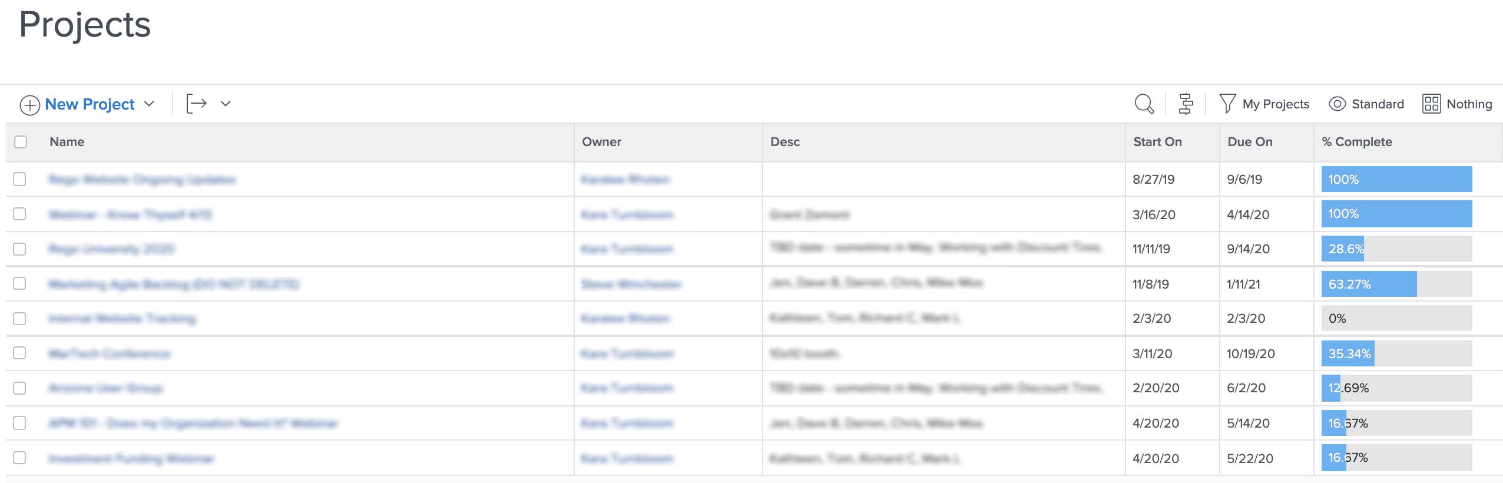Click the start date 11/11/19
Image resolution: width=1503 pixels, height=483 pixels.
(x=1151, y=249)
